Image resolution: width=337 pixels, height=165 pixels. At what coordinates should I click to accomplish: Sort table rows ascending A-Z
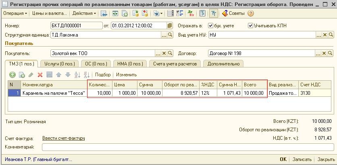(x=76, y=75)
